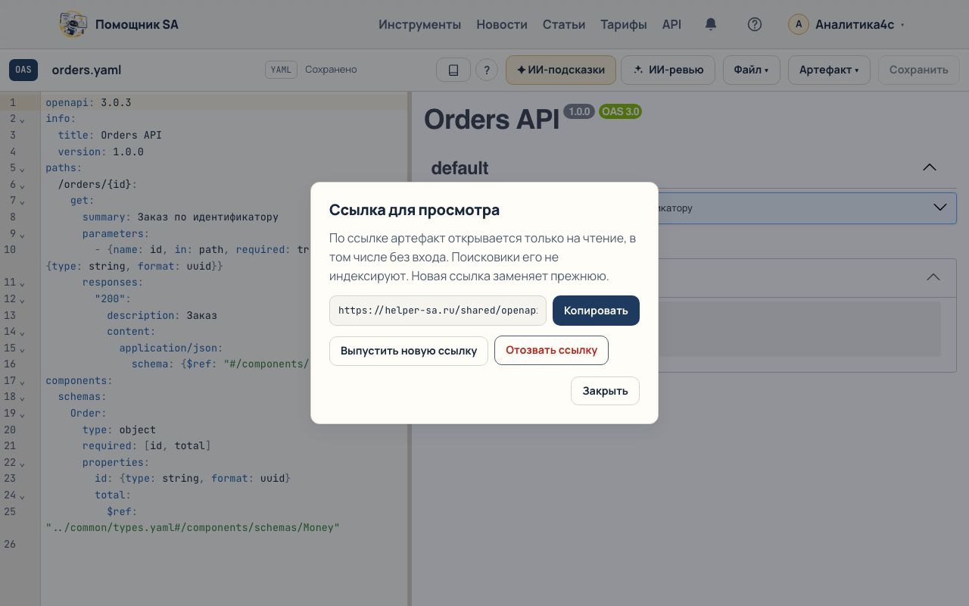Open the notifications bell
This screenshot has height=606, width=969.
(x=710, y=24)
